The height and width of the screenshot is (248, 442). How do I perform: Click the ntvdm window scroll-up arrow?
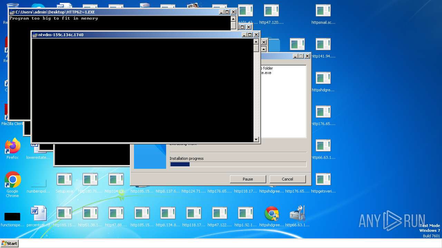coord(256,41)
